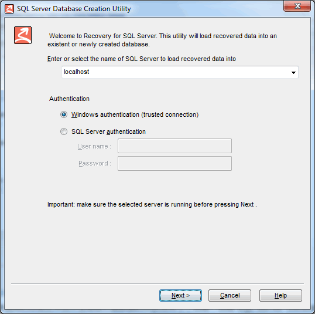Viewport: 315px width, 314px height.
Task: Open Help with the Help button
Action: tap(280, 295)
